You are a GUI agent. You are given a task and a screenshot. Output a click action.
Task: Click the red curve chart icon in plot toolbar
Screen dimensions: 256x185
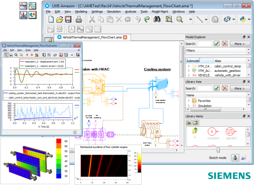[x=61, y=55]
